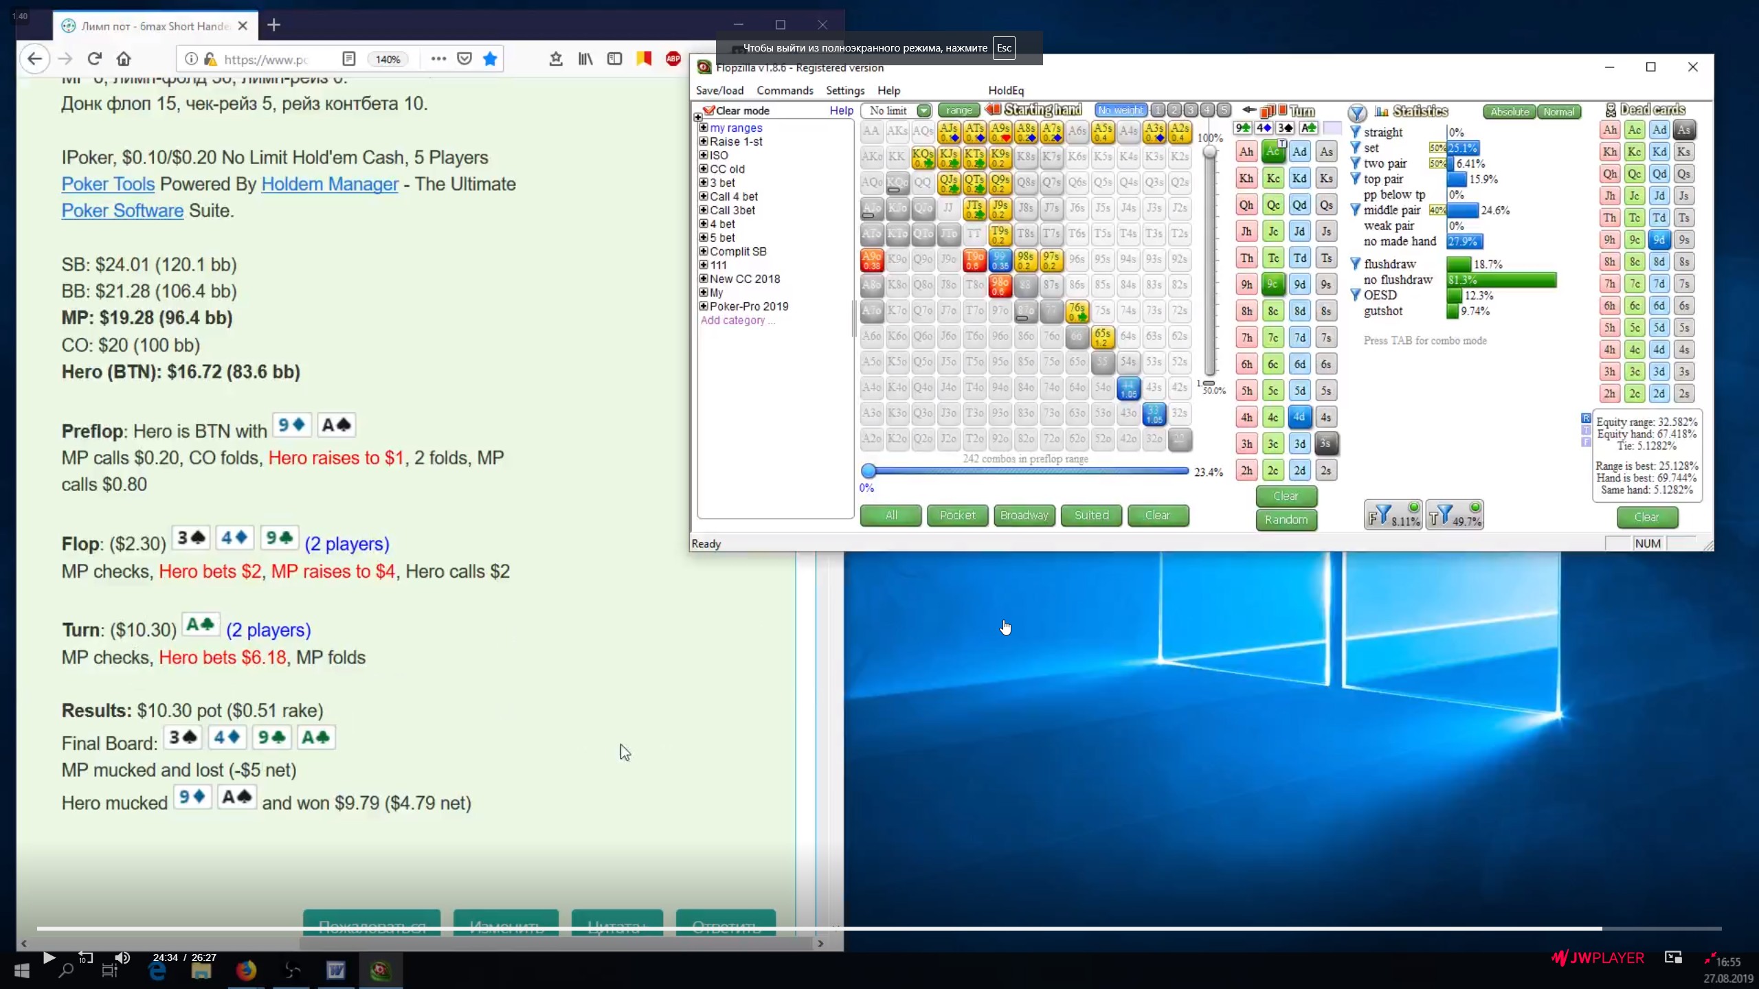Click the Firefox reload button
The height and width of the screenshot is (989, 1759).
tap(95, 59)
